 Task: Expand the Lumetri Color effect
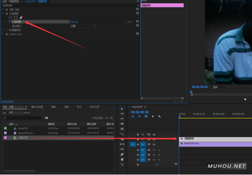click(3, 34)
